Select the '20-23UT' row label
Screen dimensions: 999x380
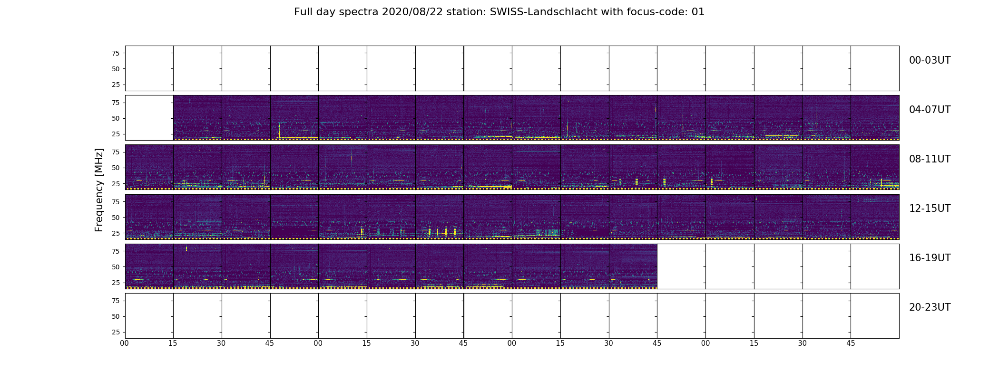coord(930,307)
